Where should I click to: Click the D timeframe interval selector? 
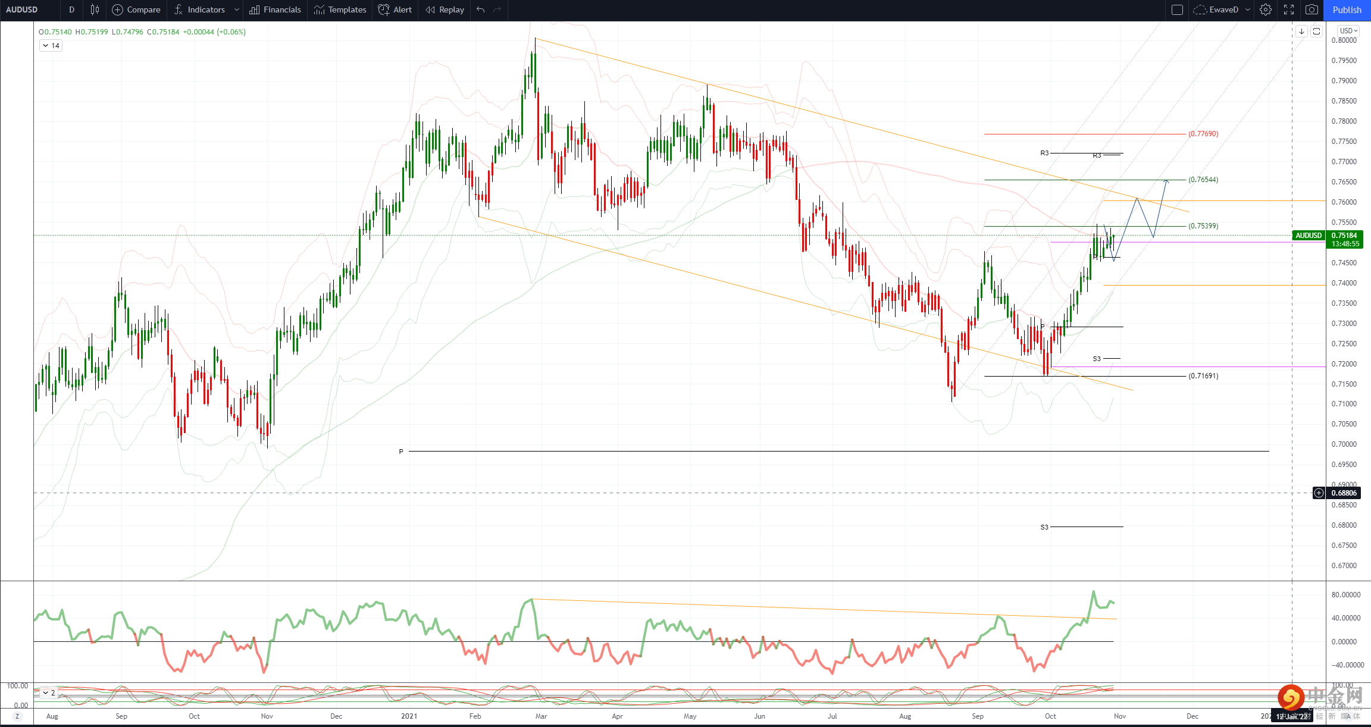coord(71,10)
